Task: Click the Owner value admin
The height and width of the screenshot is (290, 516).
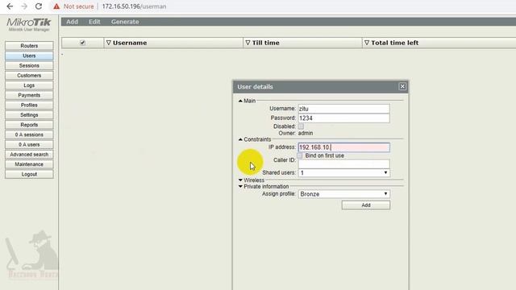Action: point(306,133)
